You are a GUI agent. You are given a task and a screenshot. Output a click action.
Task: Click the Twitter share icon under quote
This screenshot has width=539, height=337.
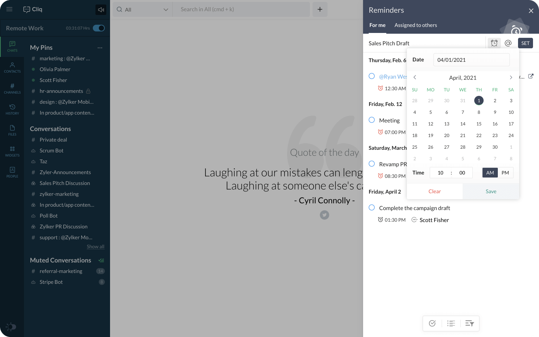(325, 215)
